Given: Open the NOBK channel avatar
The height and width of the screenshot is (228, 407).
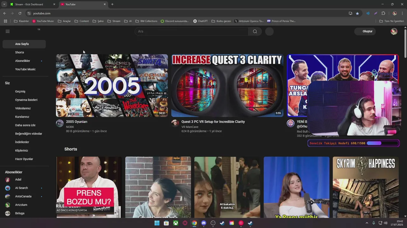Looking at the screenshot, I should (60, 123).
